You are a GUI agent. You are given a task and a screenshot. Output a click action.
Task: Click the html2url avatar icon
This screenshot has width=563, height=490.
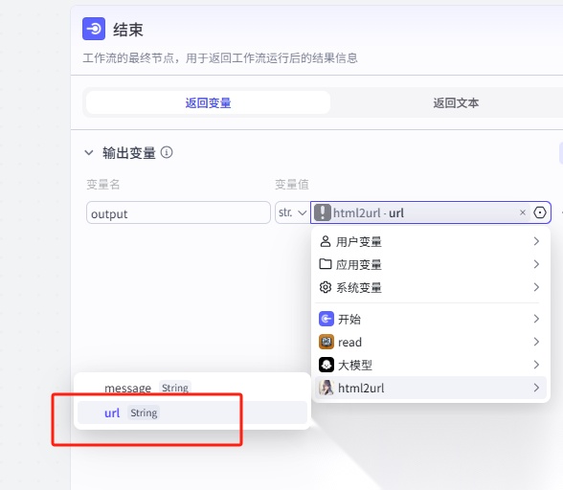[326, 388]
